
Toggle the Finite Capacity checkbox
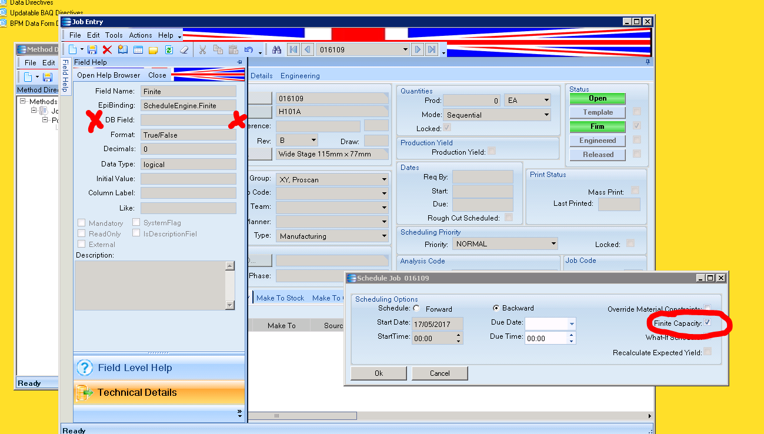pyautogui.click(x=708, y=323)
